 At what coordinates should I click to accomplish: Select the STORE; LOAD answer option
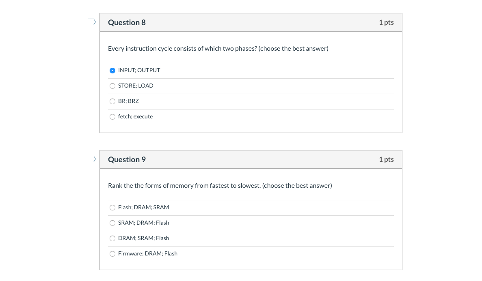(112, 86)
